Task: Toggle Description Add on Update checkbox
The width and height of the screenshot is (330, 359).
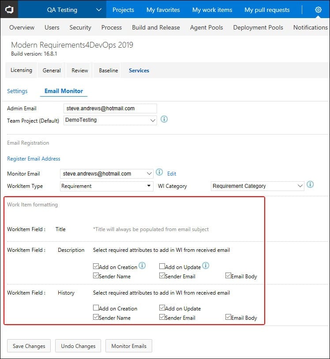Action: coord(162,266)
